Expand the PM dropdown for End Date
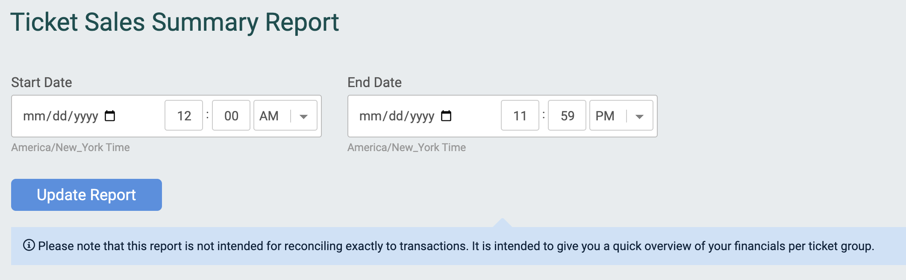Screen dimensions: 906x280 (x=640, y=115)
